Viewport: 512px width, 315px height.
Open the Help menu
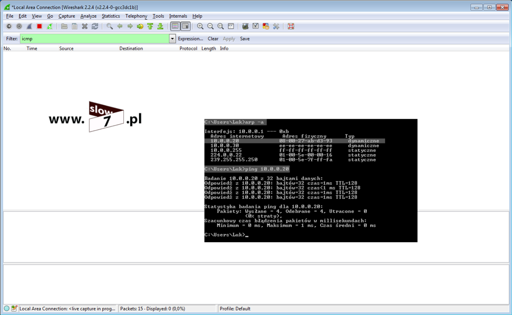tap(197, 16)
